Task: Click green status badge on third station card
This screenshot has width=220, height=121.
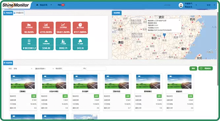Action: pyautogui.click(x=97, y=96)
